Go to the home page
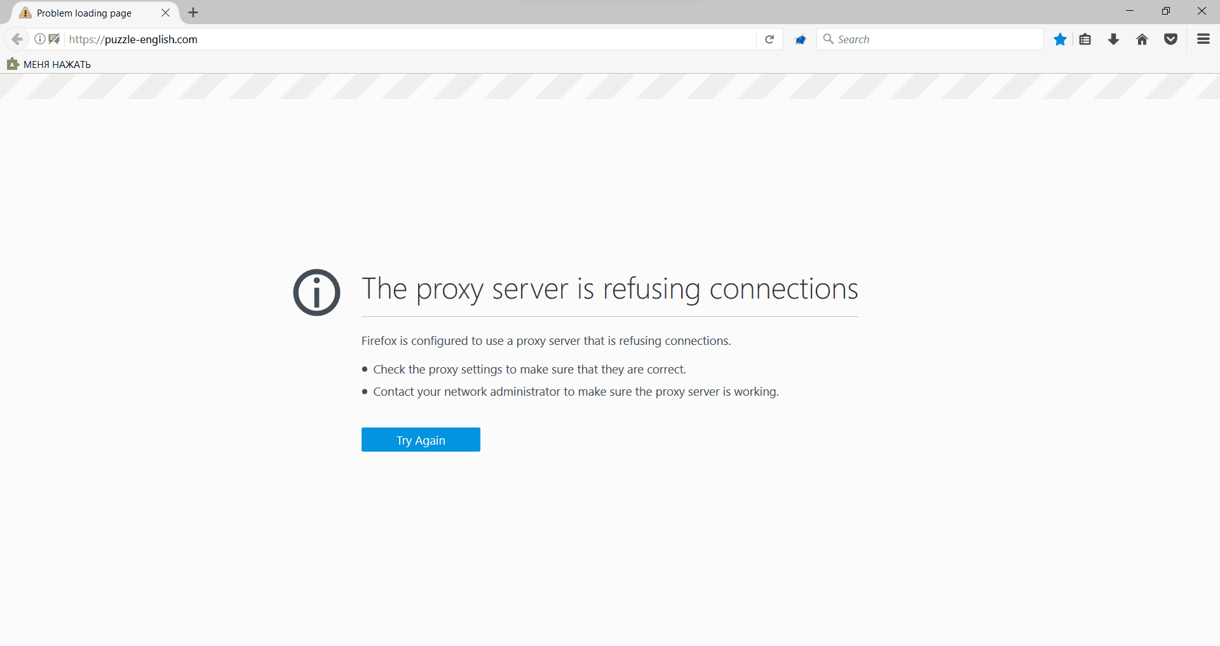Image resolution: width=1220 pixels, height=646 pixels. coord(1142,39)
